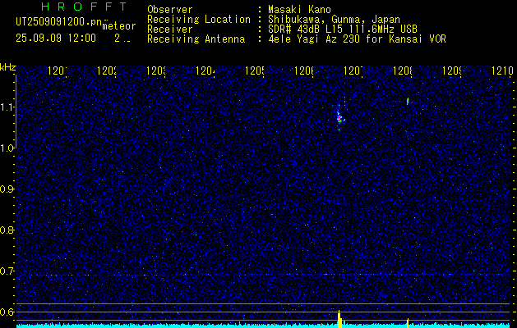
Task: Click the 0.8 kHz frequency label
Action: 7,230
